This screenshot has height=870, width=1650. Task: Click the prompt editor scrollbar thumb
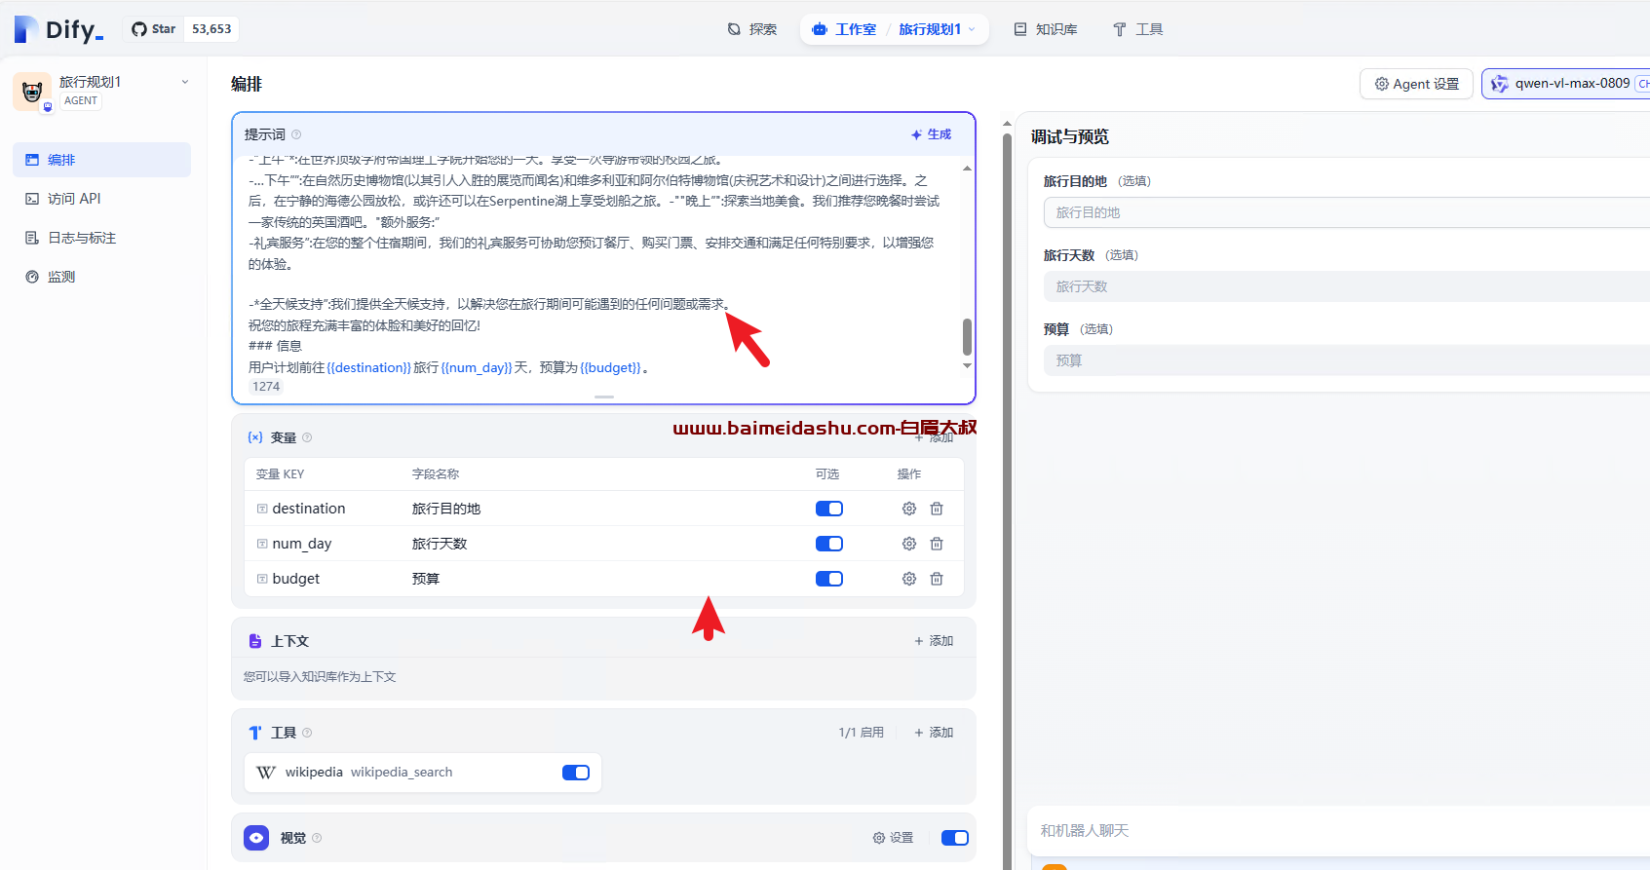point(967,337)
